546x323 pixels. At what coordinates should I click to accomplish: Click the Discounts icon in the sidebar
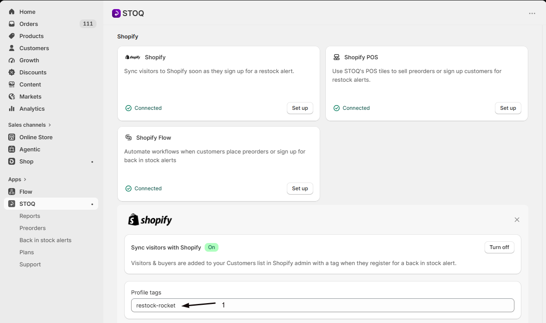pyautogui.click(x=12, y=72)
